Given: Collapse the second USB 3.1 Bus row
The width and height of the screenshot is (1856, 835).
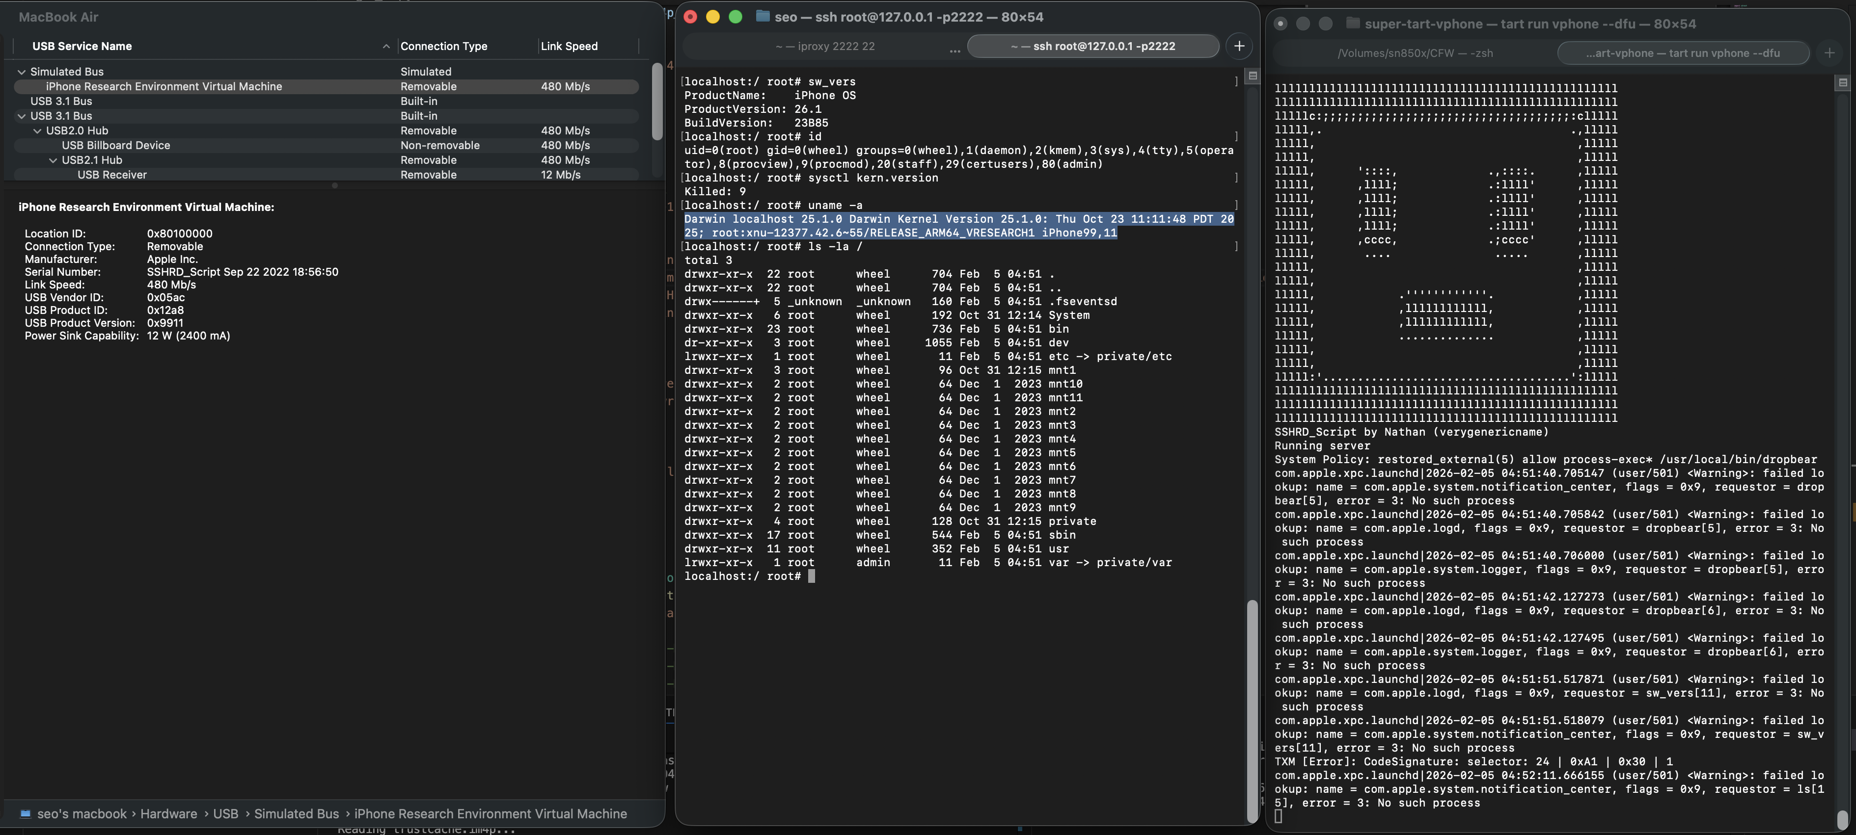Looking at the screenshot, I should coord(22,116).
